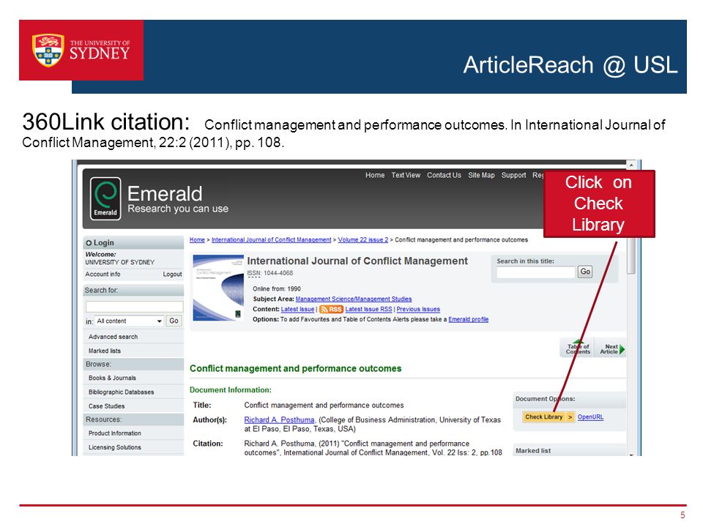The height and width of the screenshot is (527, 703).
Task: Open Advanced search in the sidebar
Action: 113,337
